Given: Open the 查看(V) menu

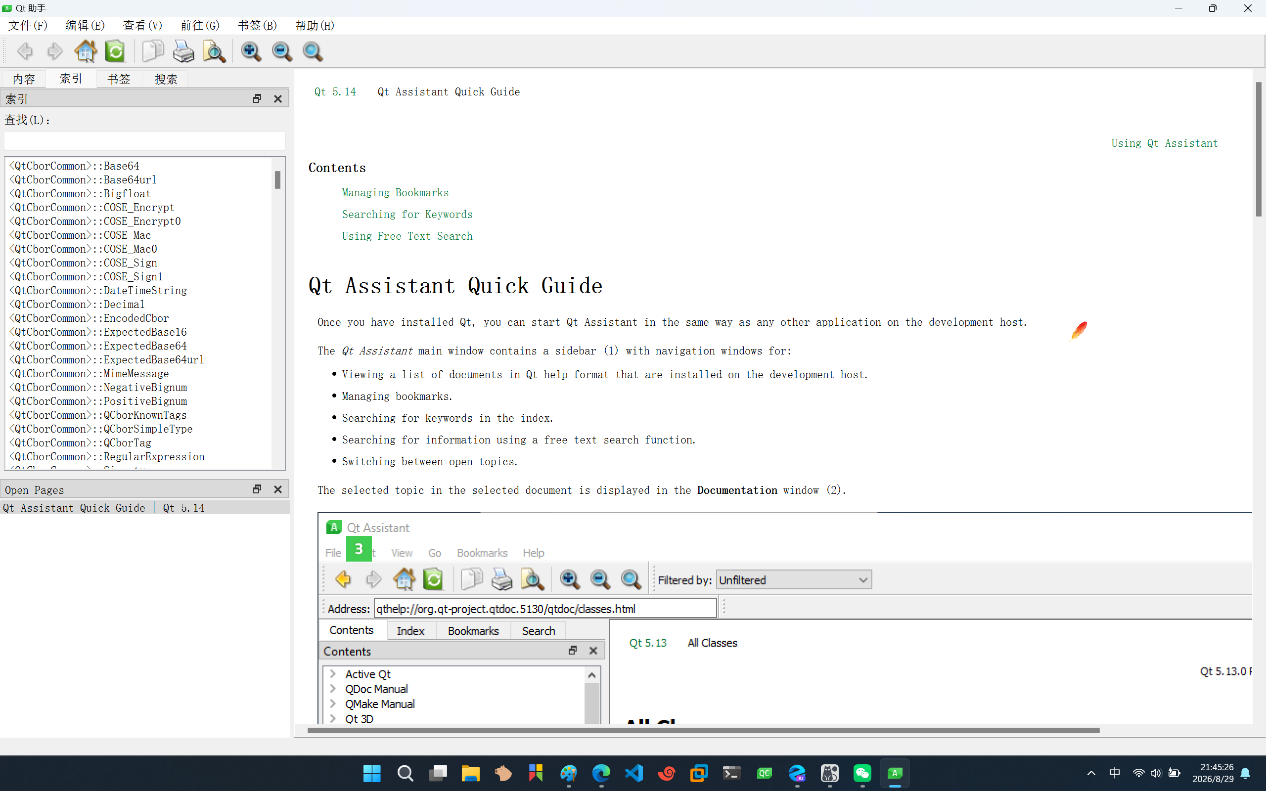Looking at the screenshot, I should (142, 25).
